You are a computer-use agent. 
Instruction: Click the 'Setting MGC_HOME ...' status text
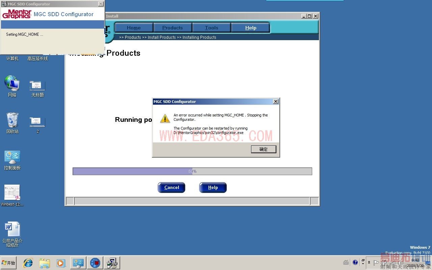[25, 34]
